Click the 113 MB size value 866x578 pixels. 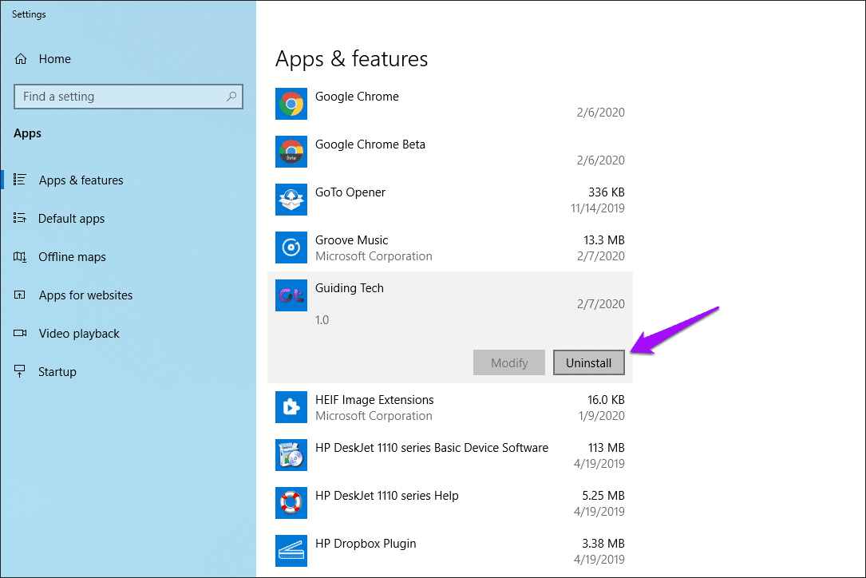(606, 448)
